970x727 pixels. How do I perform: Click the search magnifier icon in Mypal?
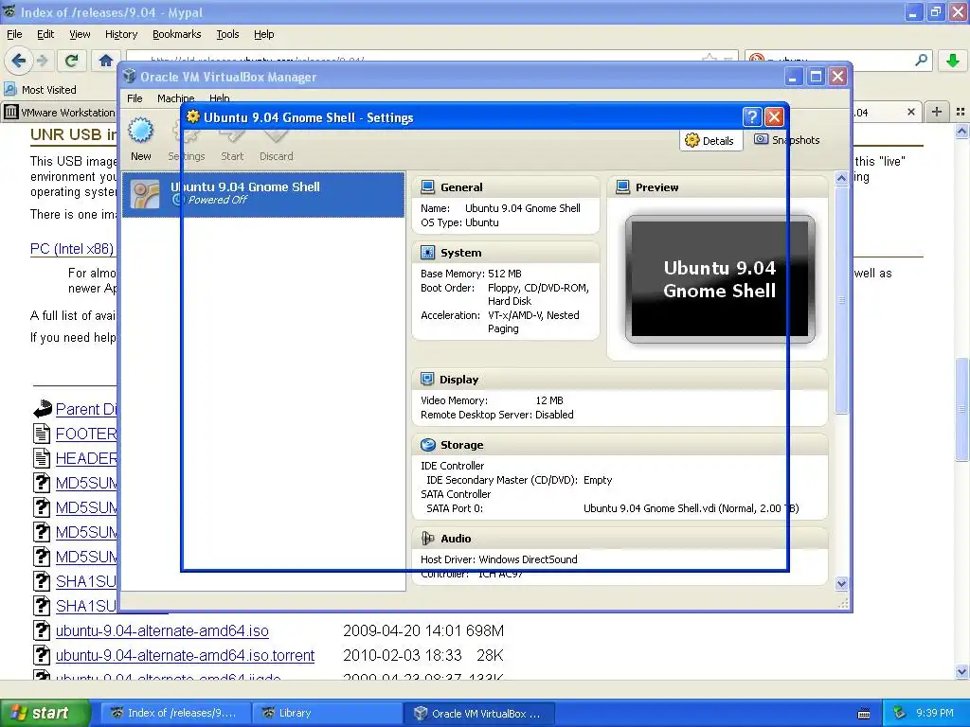(x=921, y=61)
